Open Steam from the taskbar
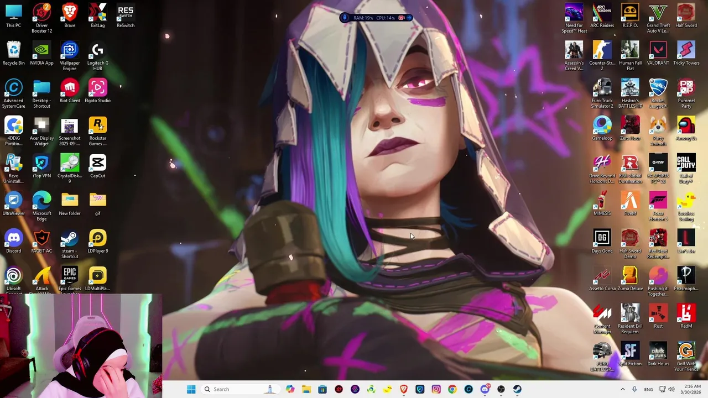The width and height of the screenshot is (708, 398). [x=517, y=389]
